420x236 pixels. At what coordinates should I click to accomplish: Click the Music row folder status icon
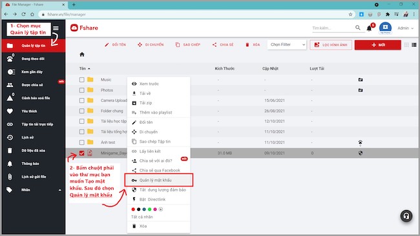click(361, 80)
